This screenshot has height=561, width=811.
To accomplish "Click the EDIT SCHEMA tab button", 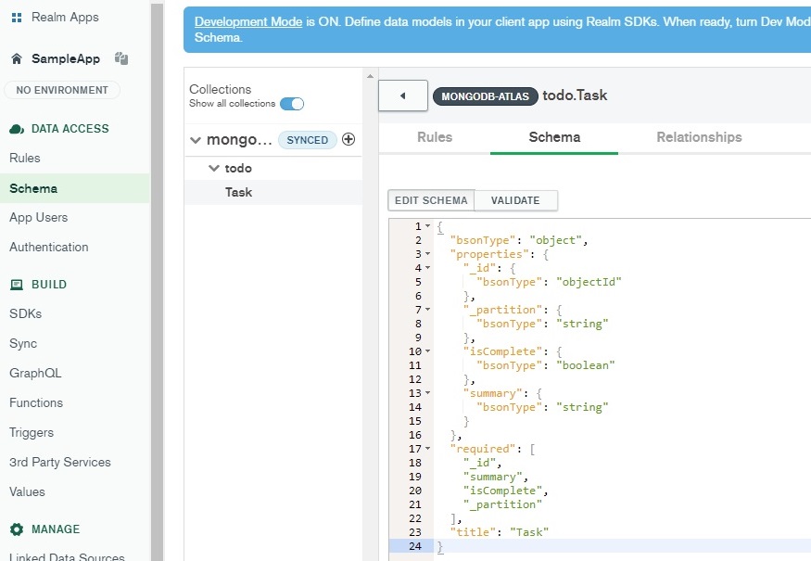I will [x=431, y=201].
